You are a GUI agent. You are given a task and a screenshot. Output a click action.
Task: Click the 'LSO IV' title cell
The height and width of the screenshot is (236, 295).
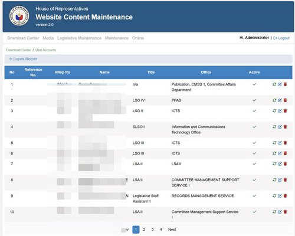pos(139,100)
